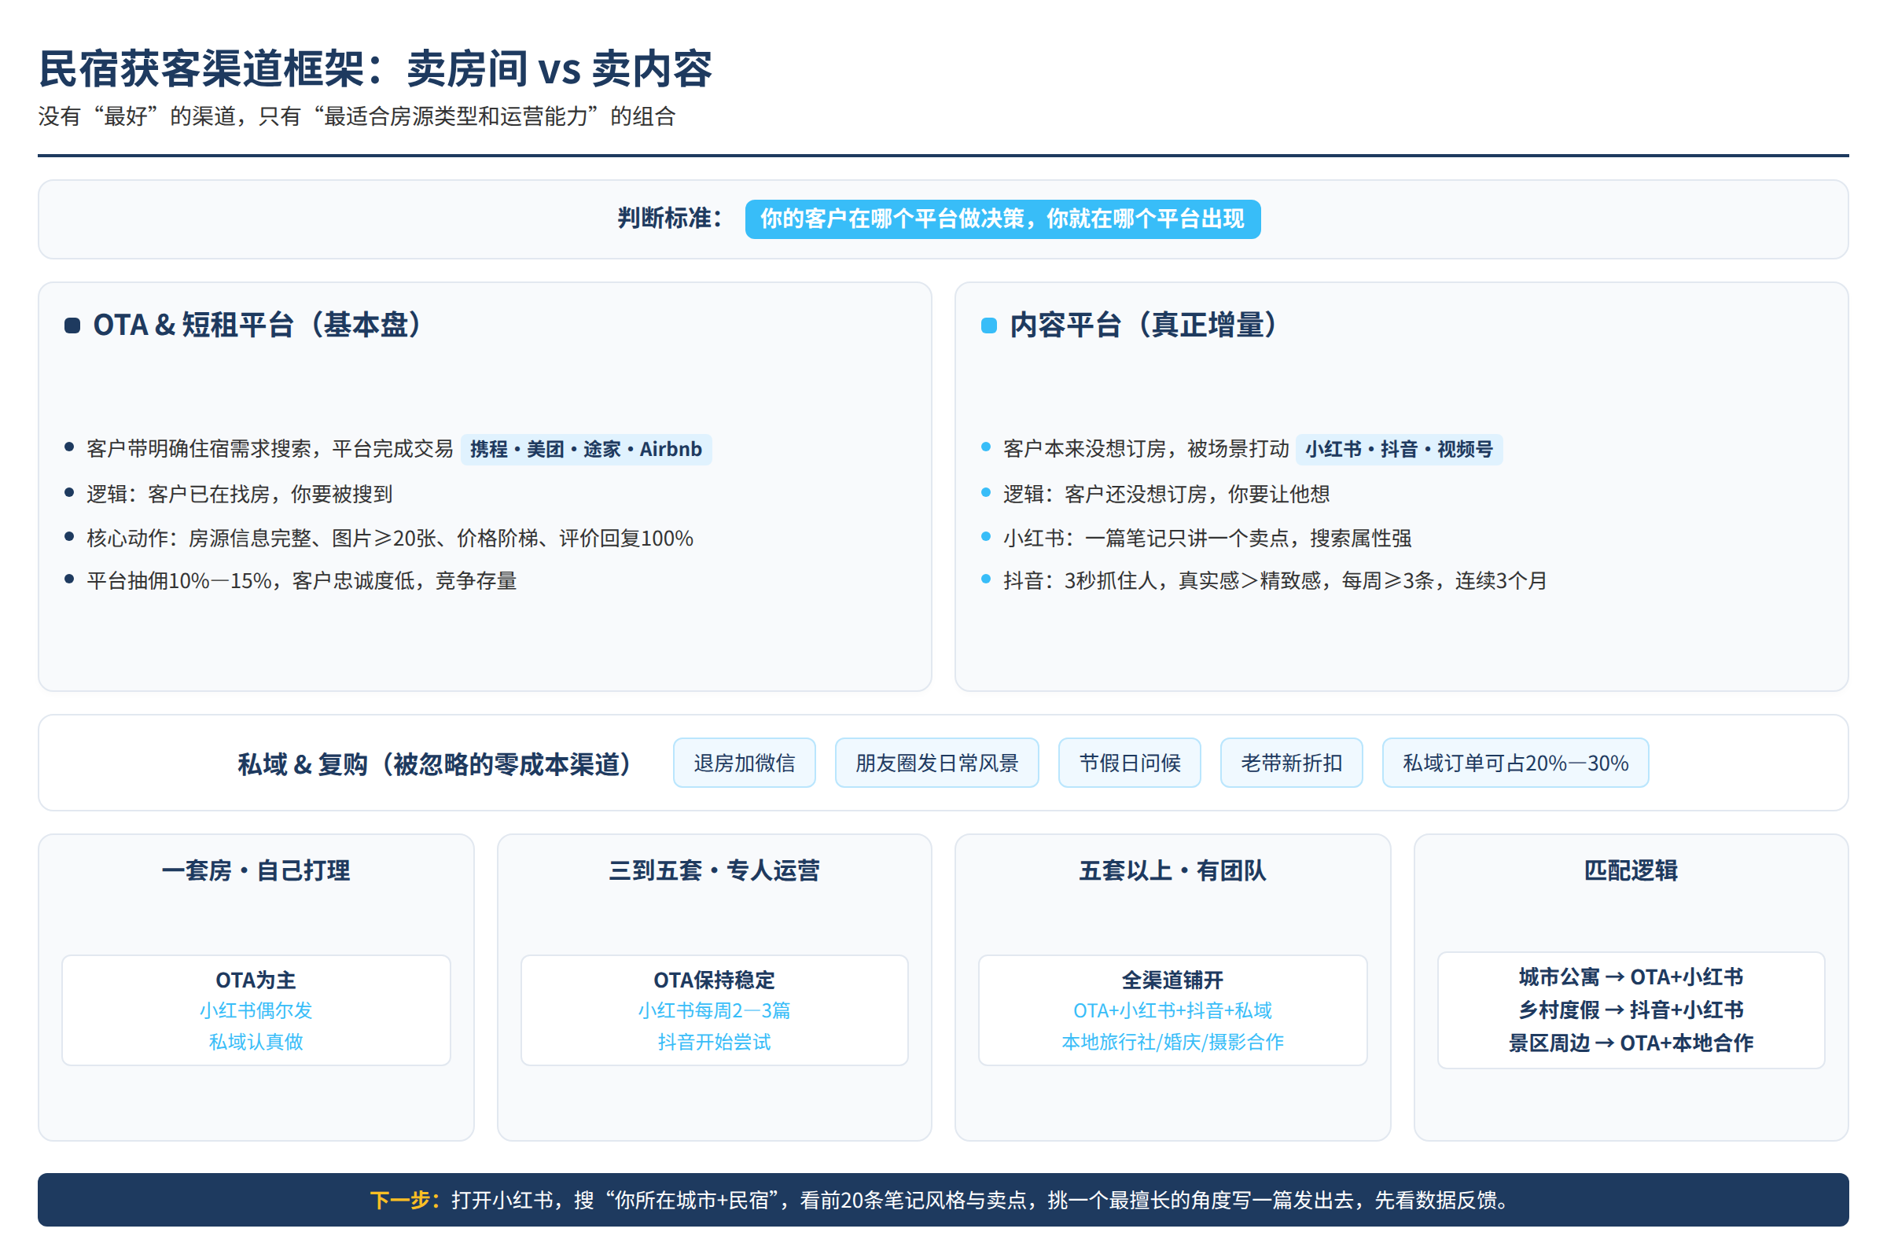Click the line beginning 核心动作：房源信息完整
Viewport: 1887px width, 1258px height.
click(390, 538)
